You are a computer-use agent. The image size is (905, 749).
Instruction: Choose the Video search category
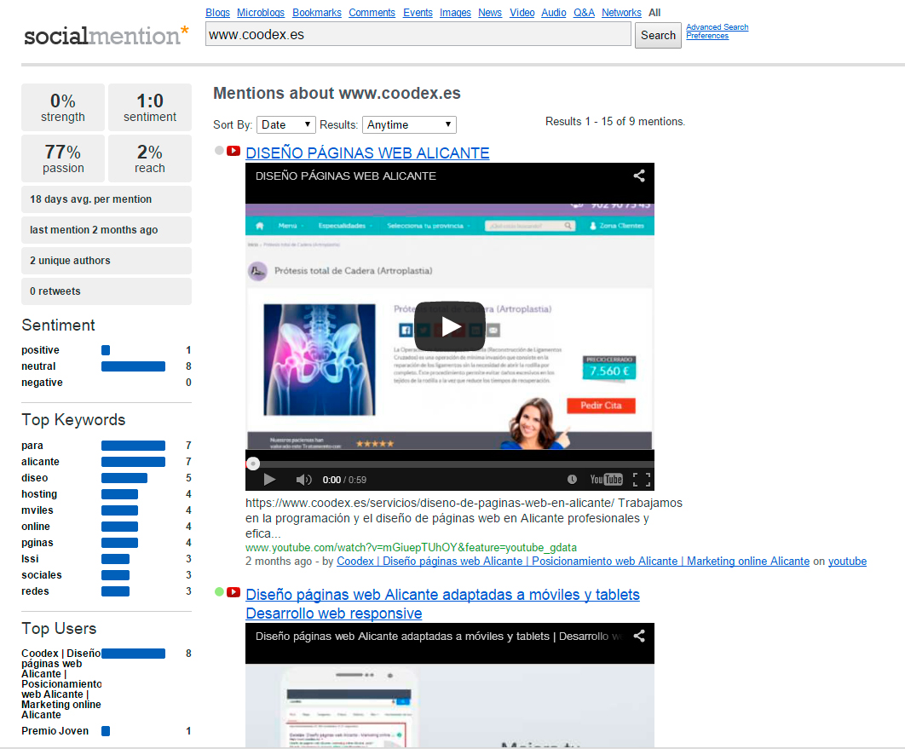click(x=522, y=13)
